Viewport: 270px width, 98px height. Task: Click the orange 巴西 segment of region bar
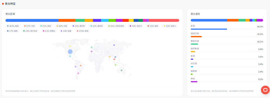click(x=67, y=20)
